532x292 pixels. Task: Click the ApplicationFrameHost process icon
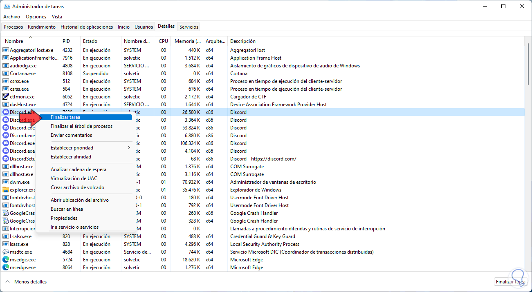coord(6,58)
